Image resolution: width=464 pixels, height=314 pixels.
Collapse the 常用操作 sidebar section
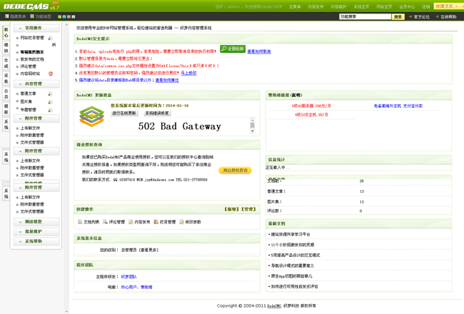[x=36, y=28]
